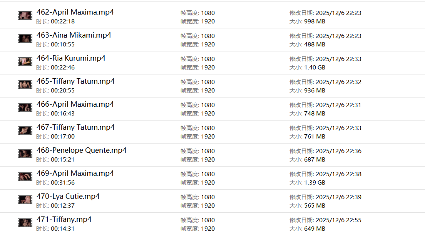Viewport: 425px width, 246px height.
Task: Click the video icon for 465-Tiffany Tatum.mp4
Action: 25,85
